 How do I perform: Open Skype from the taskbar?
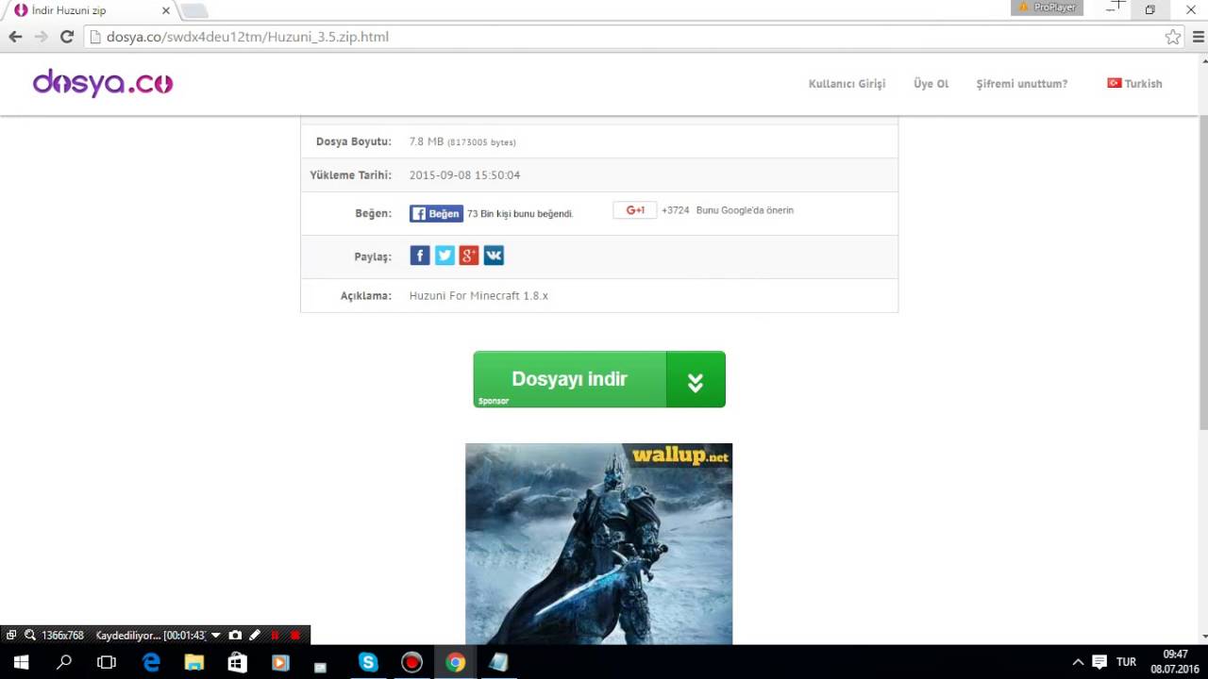pyautogui.click(x=368, y=663)
